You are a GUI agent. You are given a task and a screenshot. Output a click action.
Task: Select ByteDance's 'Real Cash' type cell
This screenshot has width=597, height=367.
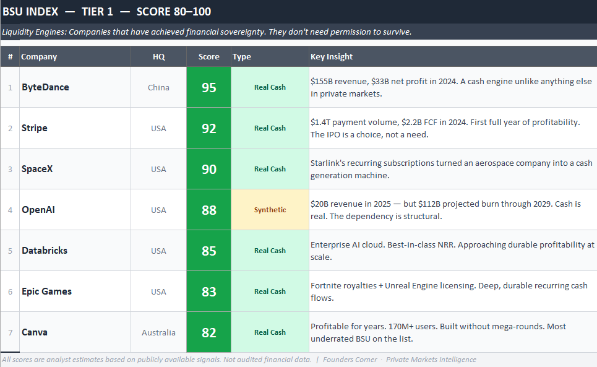coord(270,87)
